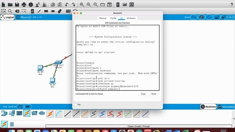Choose the orange Fiber cable
235x132 pixels.
coord(85,114)
